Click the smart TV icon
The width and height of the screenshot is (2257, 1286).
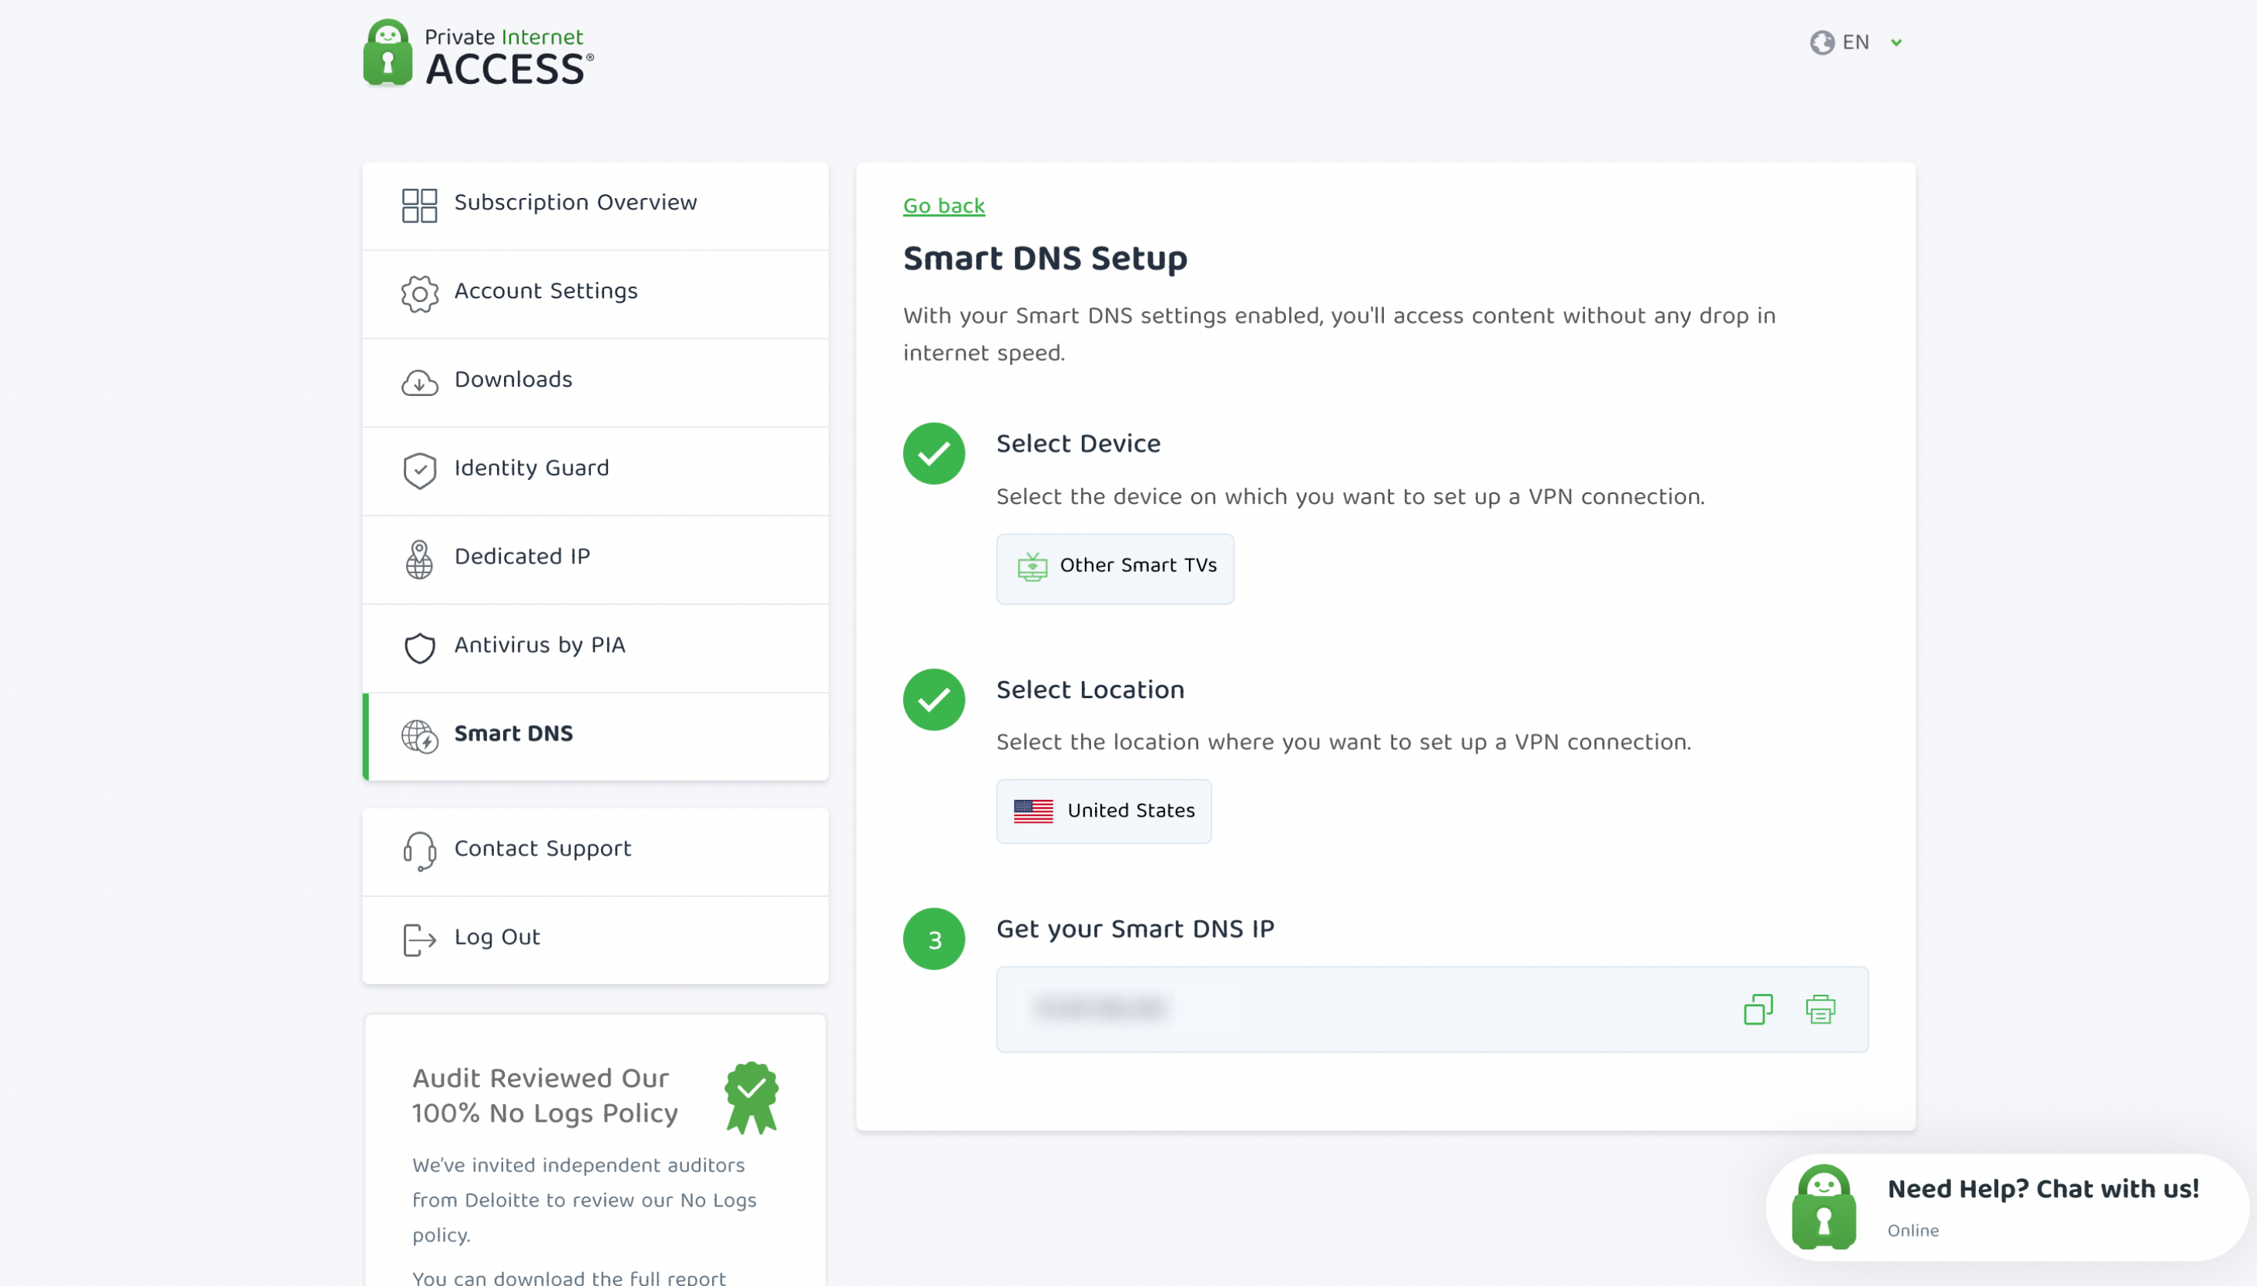(x=1031, y=566)
